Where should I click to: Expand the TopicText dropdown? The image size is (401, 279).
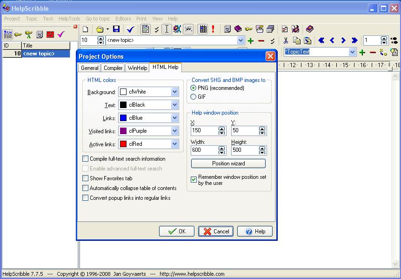coord(353,52)
